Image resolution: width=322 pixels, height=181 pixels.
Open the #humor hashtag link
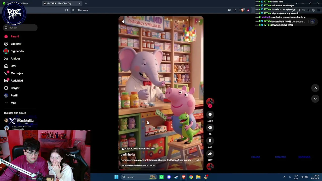(162, 160)
